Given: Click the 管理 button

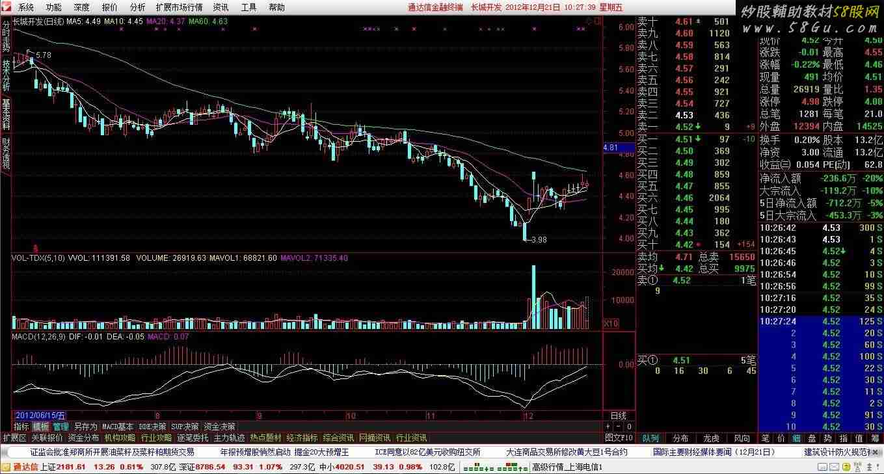Looking at the screenshot, I should tap(60, 427).
